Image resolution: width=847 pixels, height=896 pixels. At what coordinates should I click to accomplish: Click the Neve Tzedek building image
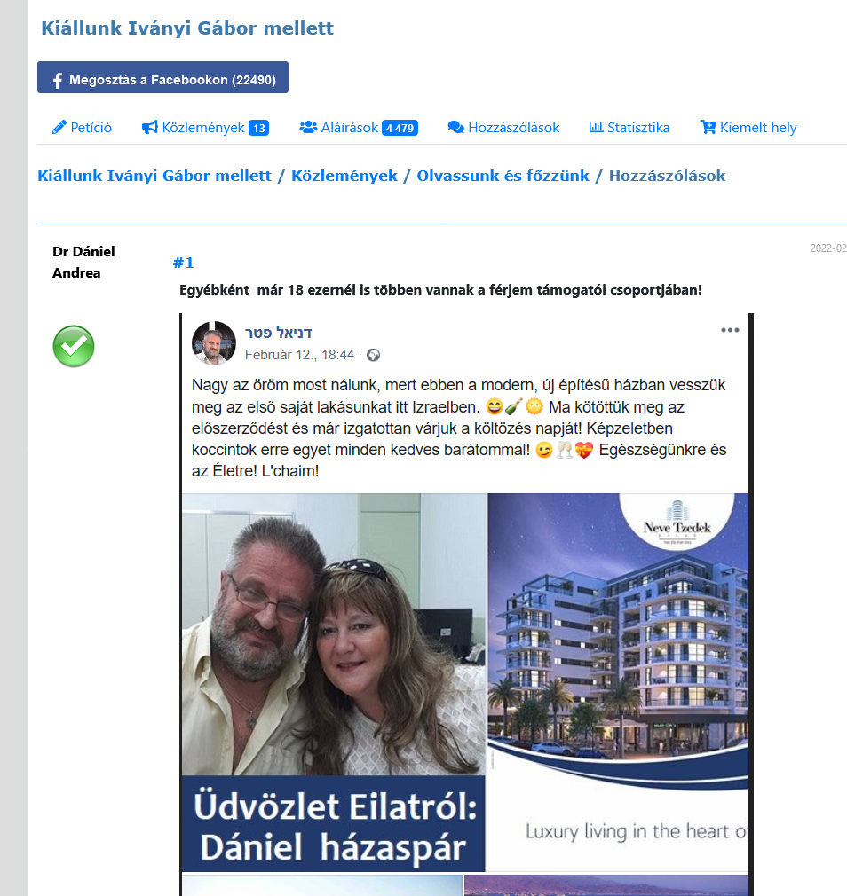tap(618, 683)
